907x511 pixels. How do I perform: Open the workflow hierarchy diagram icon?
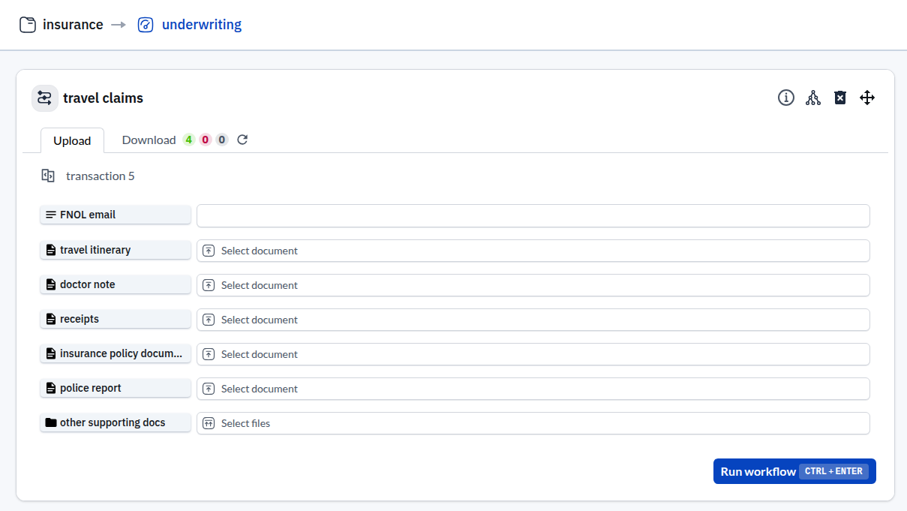813,98
